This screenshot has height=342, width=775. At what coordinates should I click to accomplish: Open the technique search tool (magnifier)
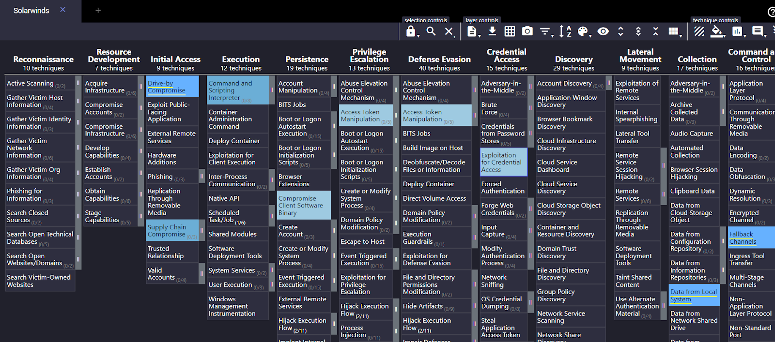[x=431, y=31]
